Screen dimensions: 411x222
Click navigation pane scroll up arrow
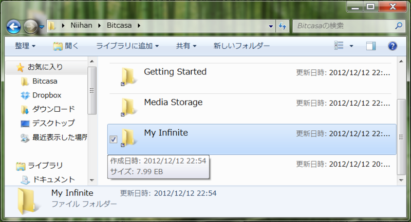92,62
